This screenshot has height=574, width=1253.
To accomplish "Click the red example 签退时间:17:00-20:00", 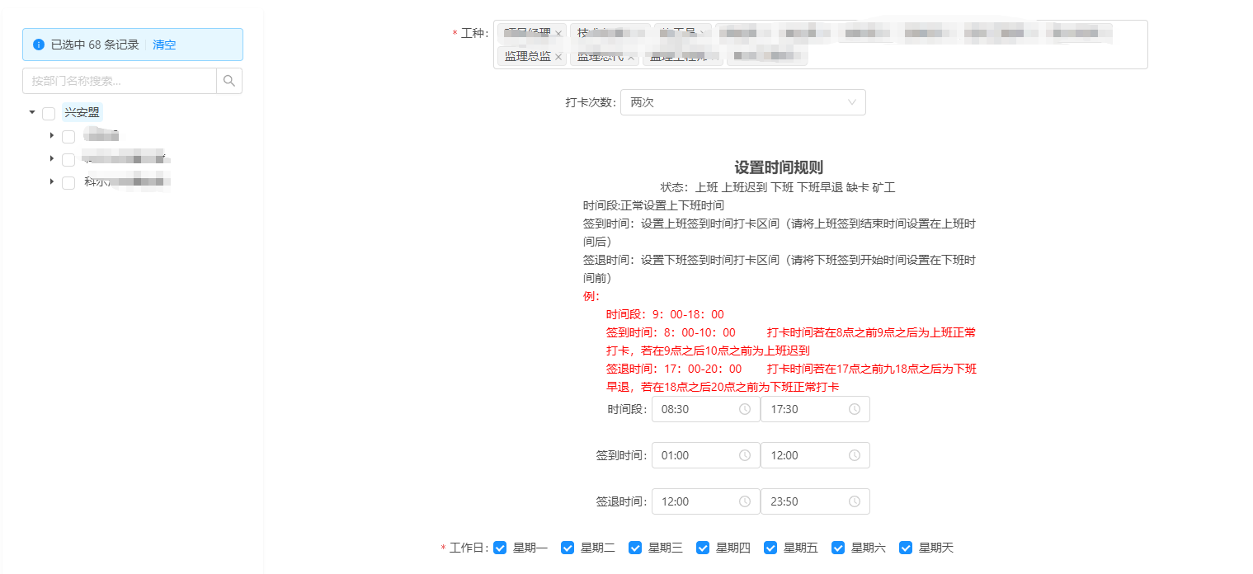I will pos(674,369).
